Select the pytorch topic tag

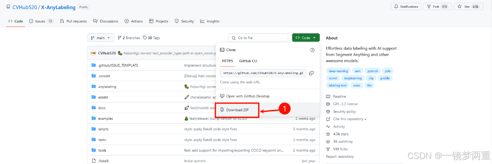pyautogui.click(x=372, y=71)
